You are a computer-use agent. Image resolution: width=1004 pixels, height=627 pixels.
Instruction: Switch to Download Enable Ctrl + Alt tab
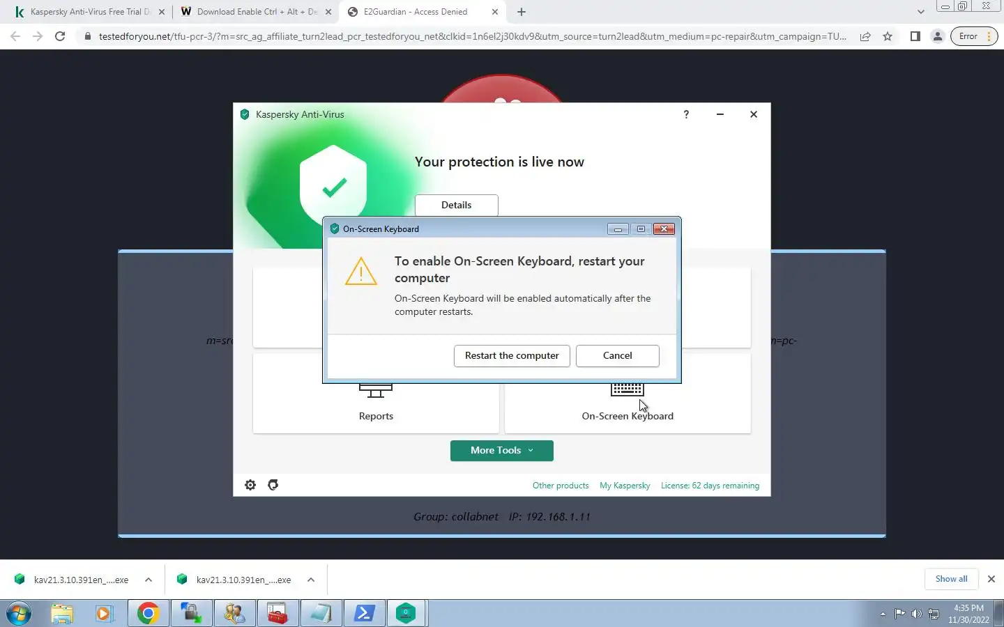[x=256, y=12]
